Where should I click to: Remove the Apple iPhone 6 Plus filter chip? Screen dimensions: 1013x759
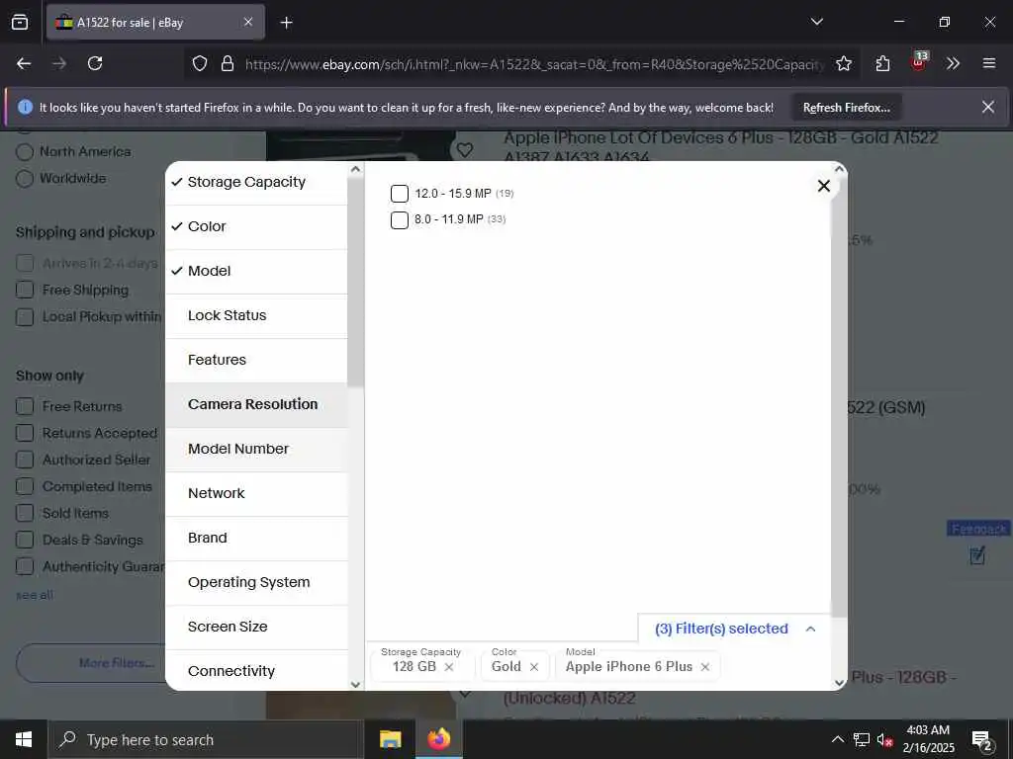tap(704, 667)
